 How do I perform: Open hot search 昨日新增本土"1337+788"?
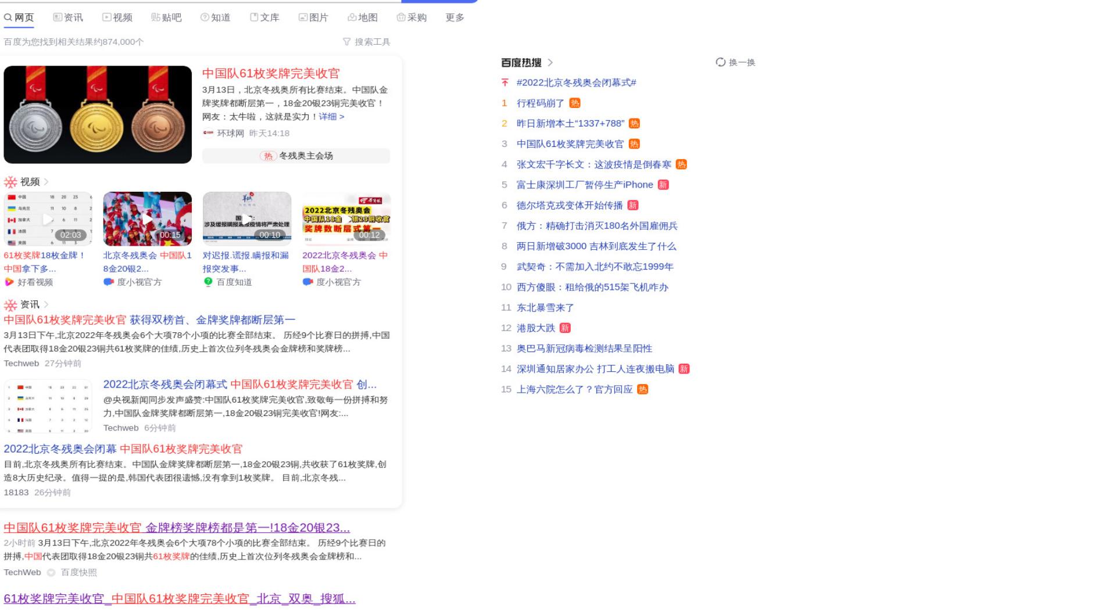tap(571, 123)
